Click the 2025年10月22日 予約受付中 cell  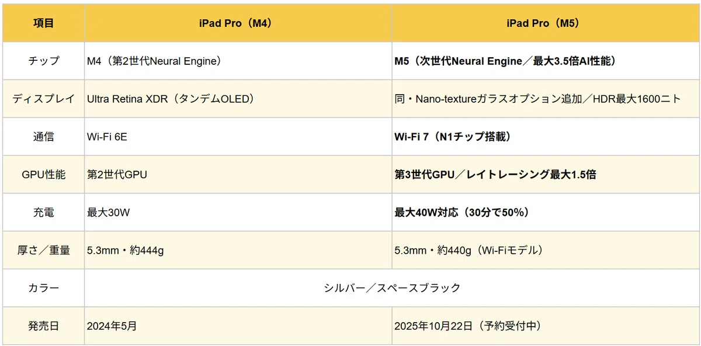coord(546,326)
